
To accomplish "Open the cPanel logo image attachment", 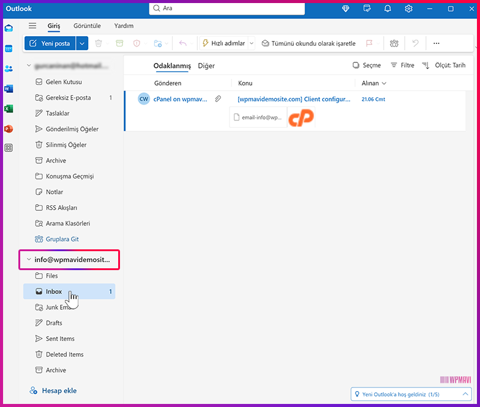I will [301, 117].
